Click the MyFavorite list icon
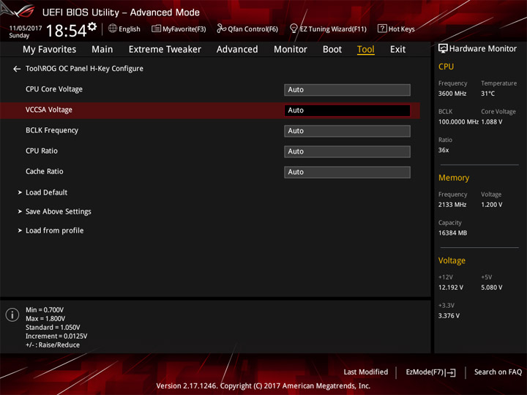The image size is (527, 395). tap(156, 29)
